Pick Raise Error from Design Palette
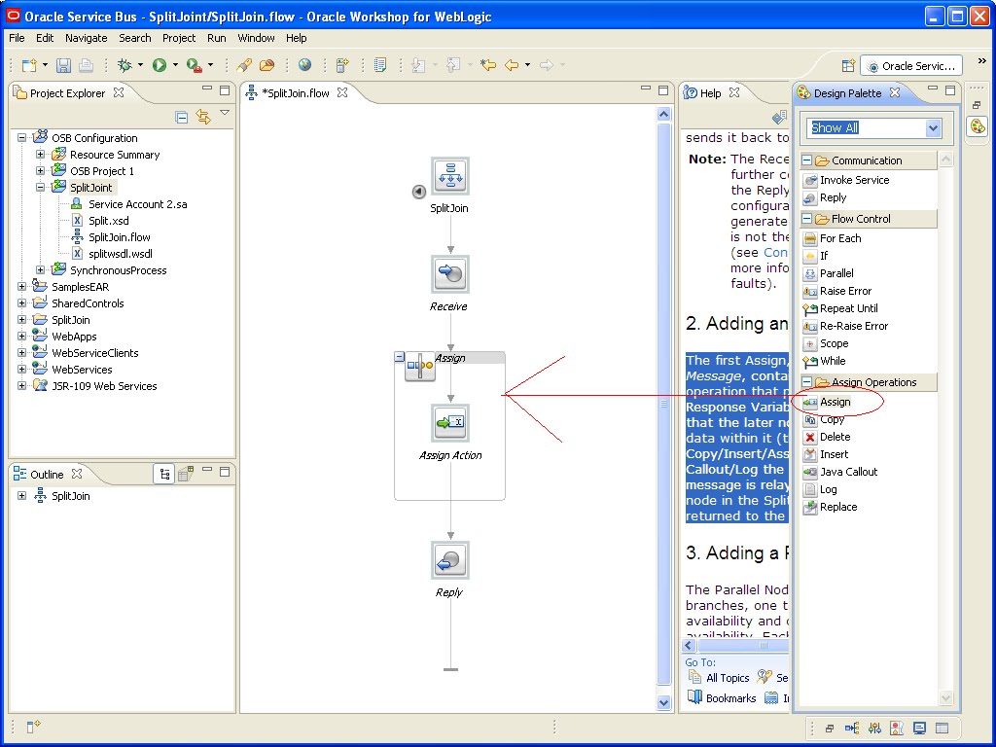Screen dimensions: 996x747 click(x=837, y=291)
